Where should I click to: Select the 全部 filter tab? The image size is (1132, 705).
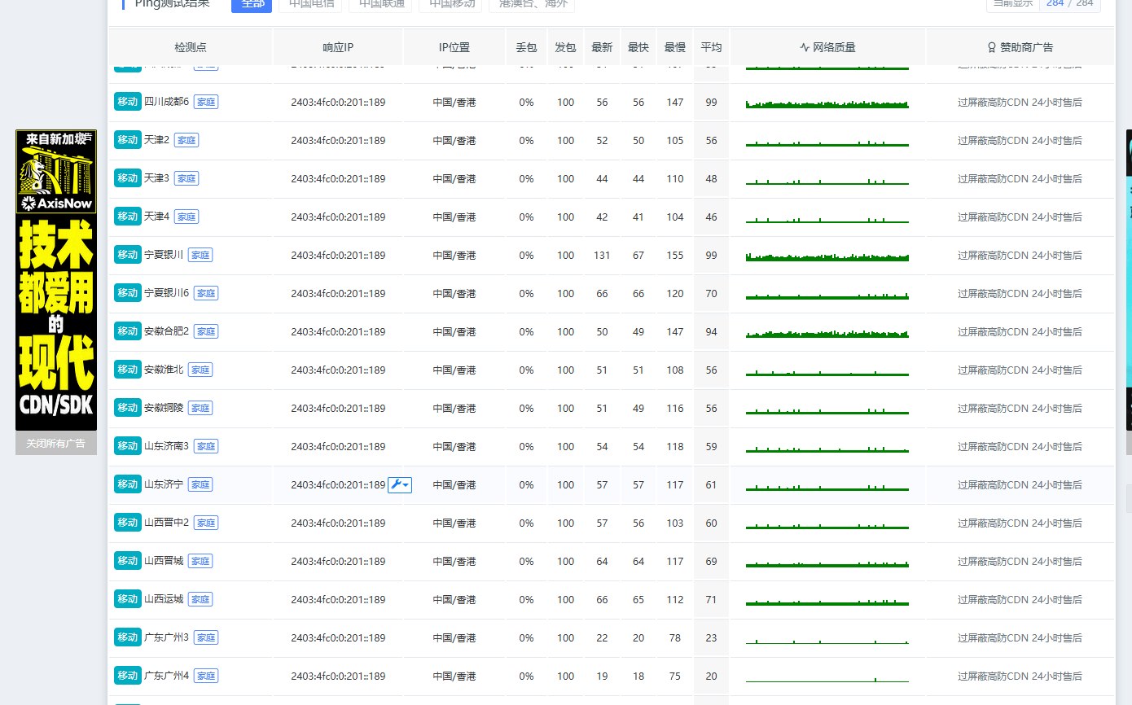(252, 4)
